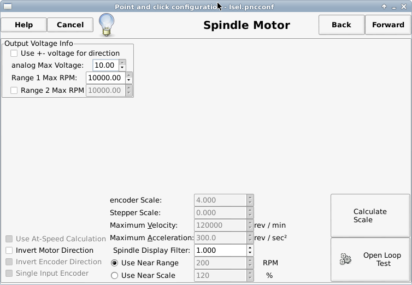Click the light bulb hint icon
The image size is (412, 285).
[107, 25]
